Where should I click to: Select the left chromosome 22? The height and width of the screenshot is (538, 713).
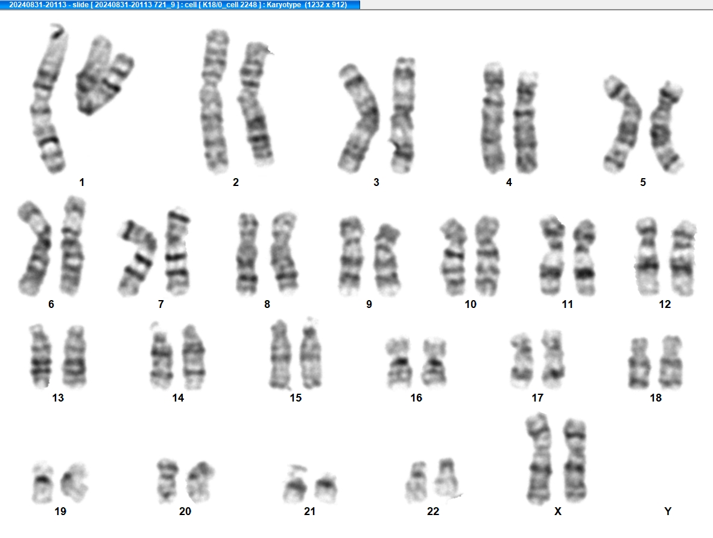point(417,482)
